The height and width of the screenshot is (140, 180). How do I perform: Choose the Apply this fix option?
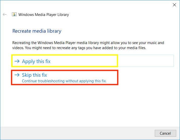(93, 61)
